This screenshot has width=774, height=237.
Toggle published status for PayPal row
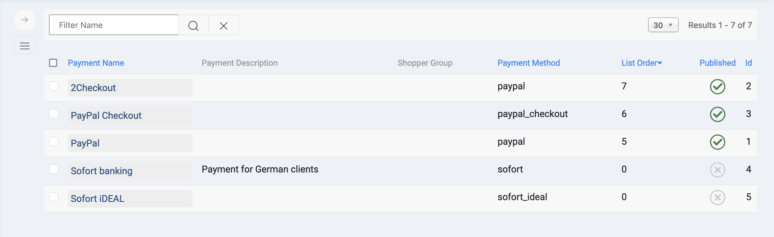click(717, 142)
